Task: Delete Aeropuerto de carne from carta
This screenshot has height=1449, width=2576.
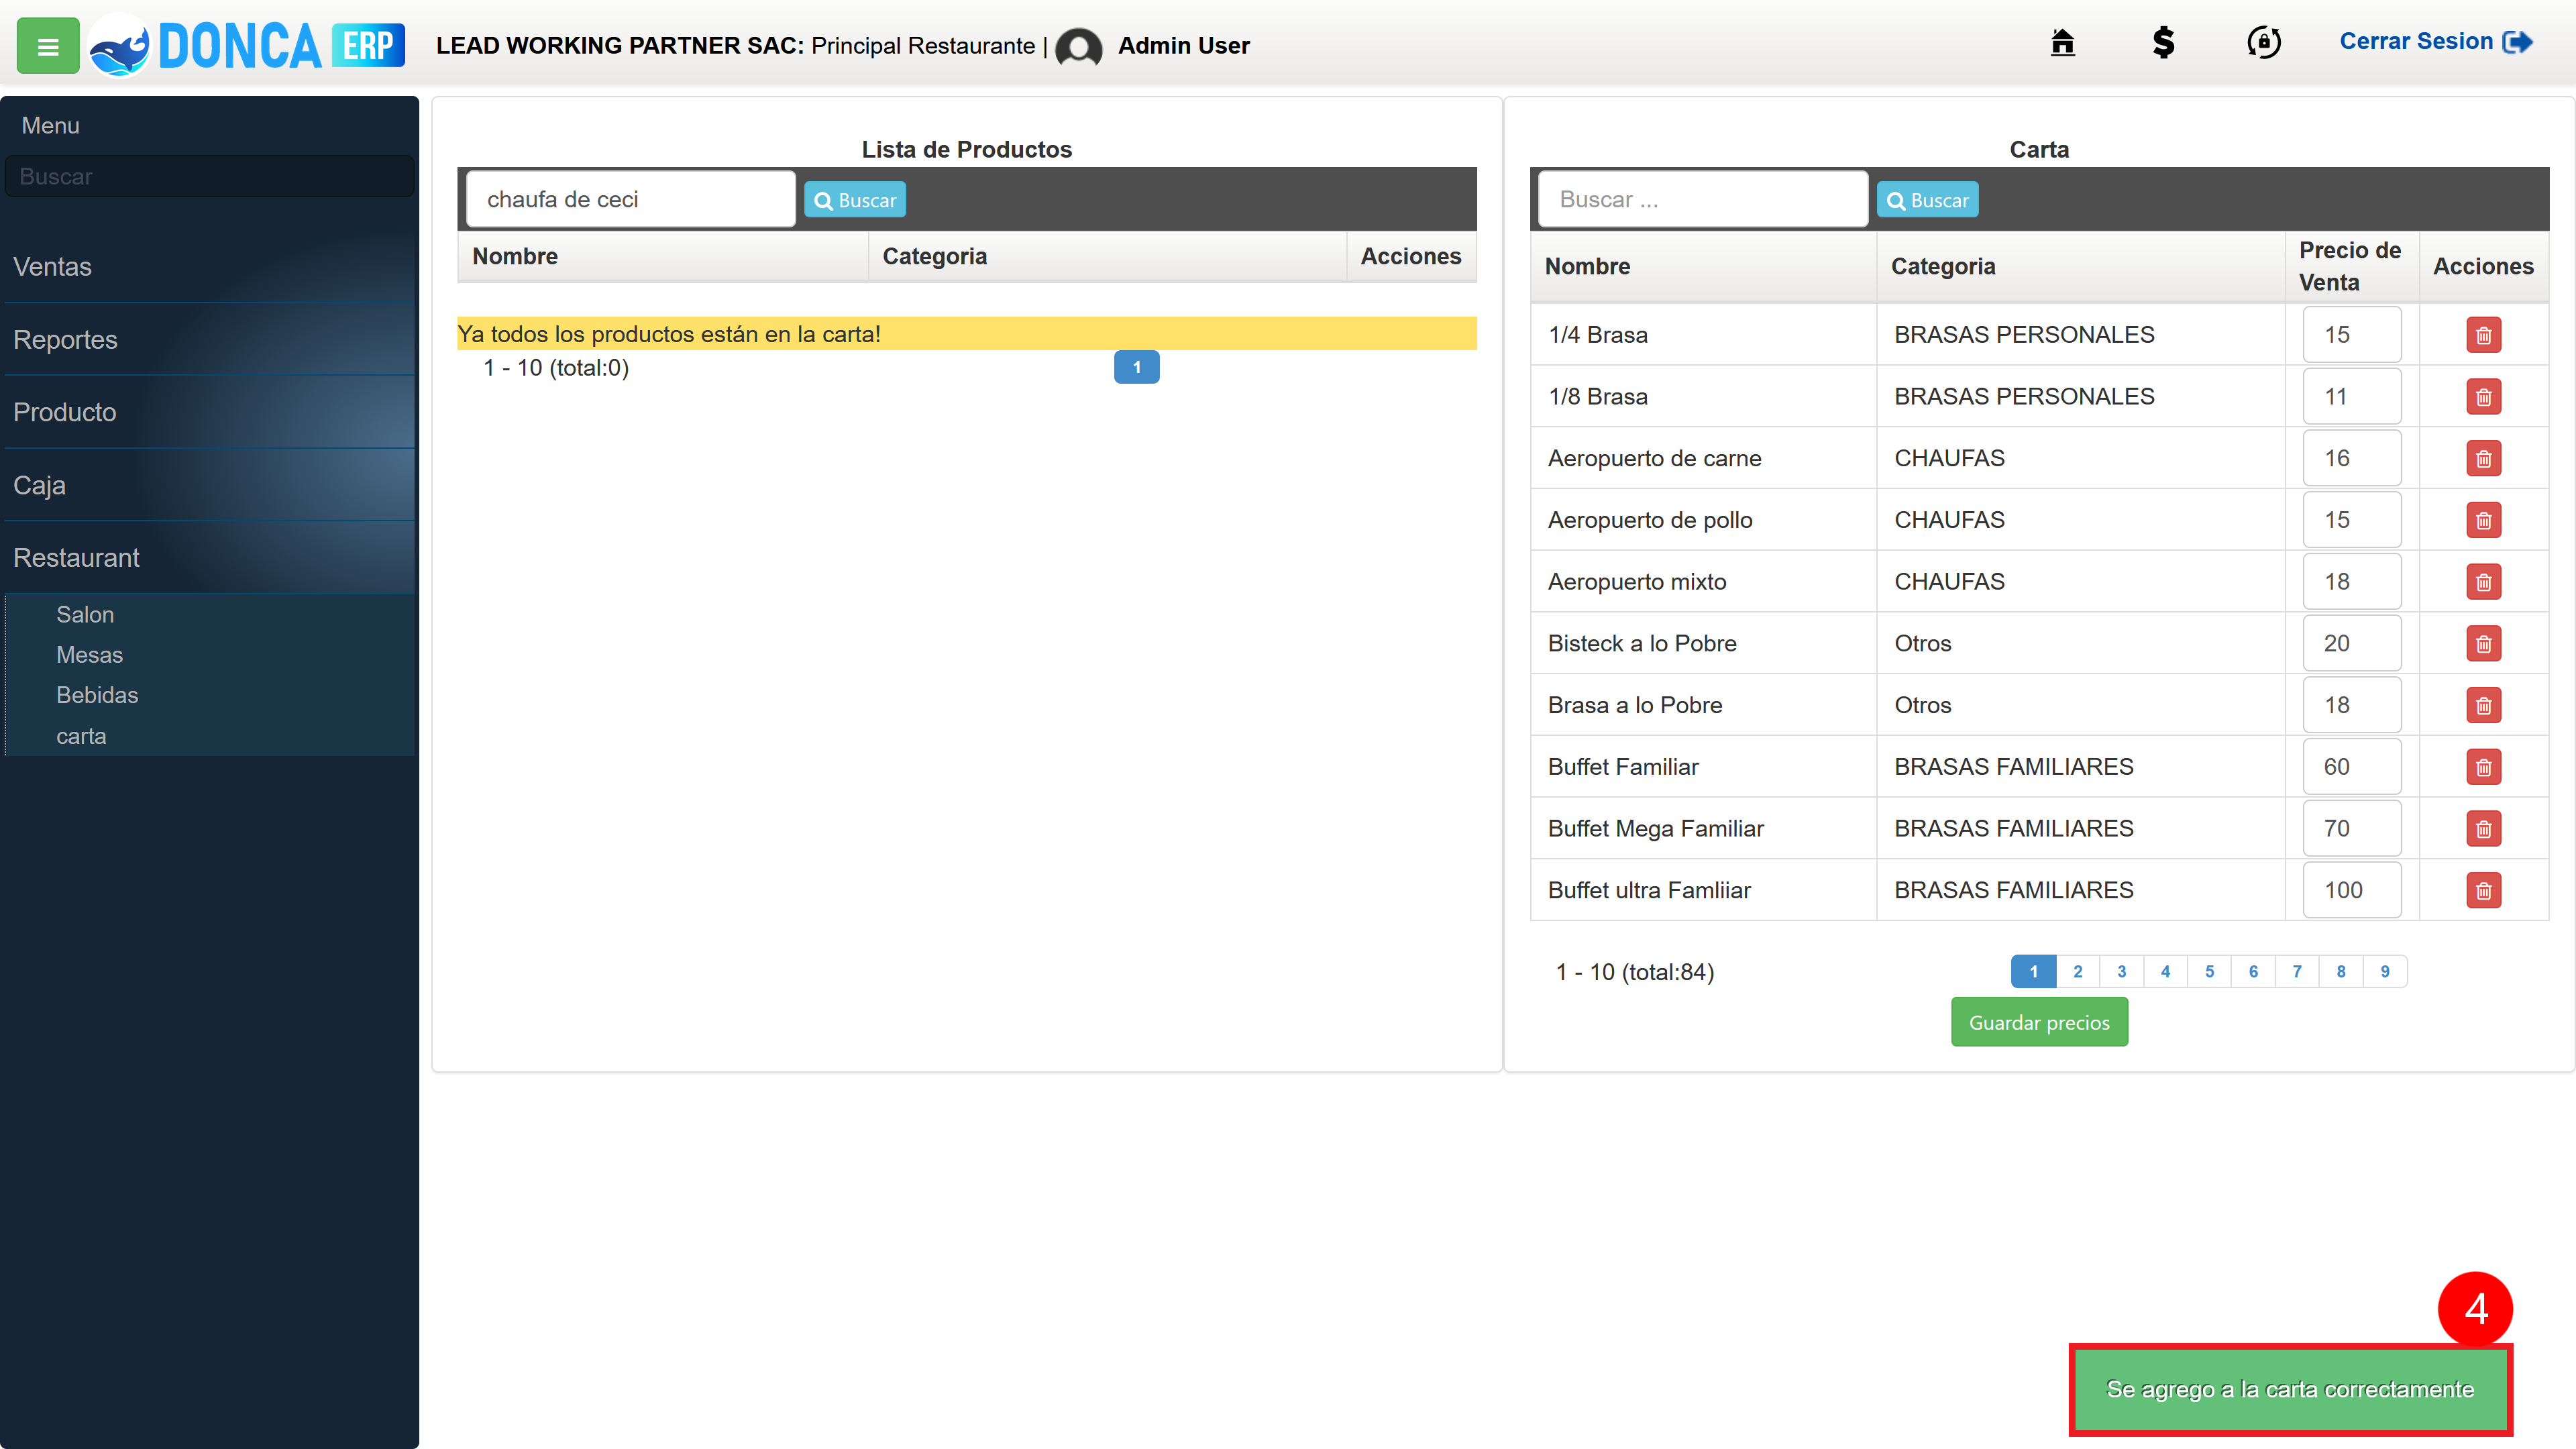Action: [2483, 459]
